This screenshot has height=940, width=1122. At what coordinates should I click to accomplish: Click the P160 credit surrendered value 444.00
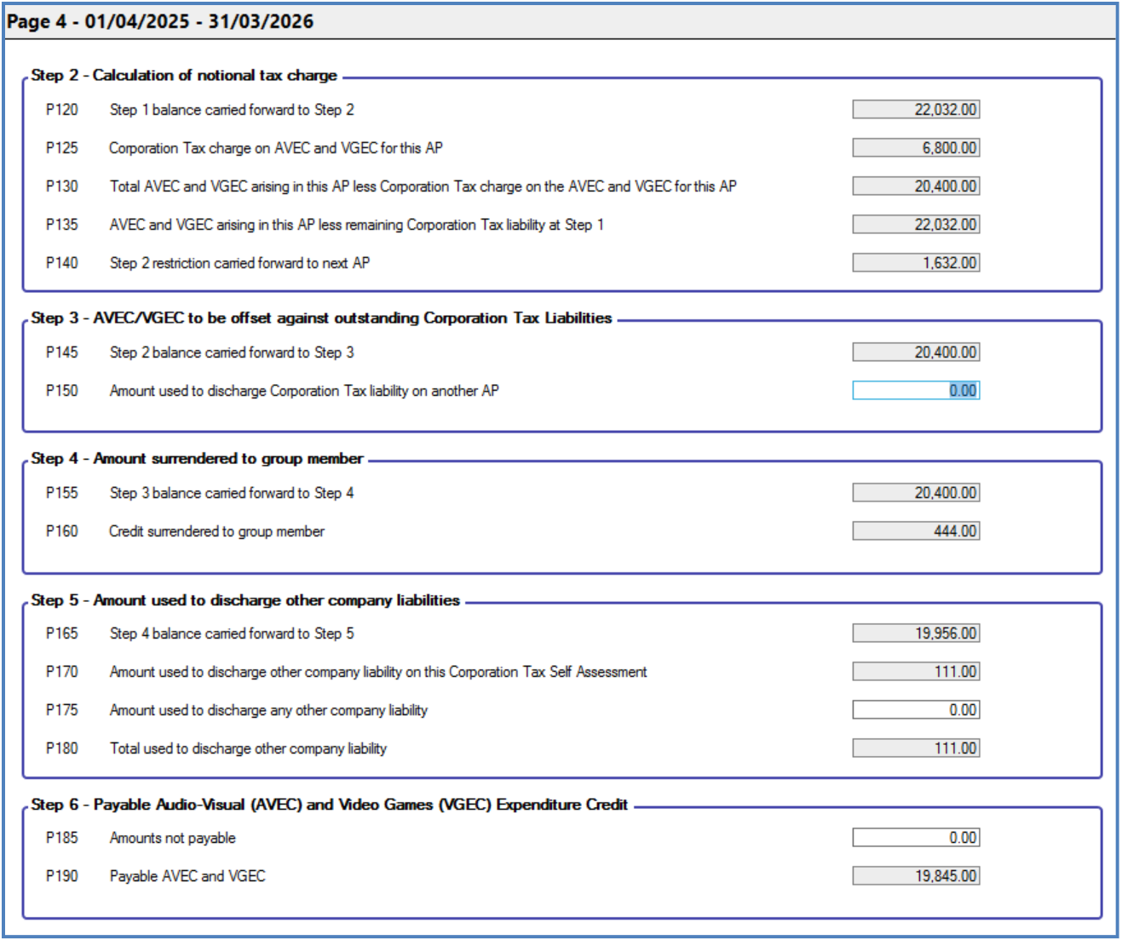[x=916, y=531]
